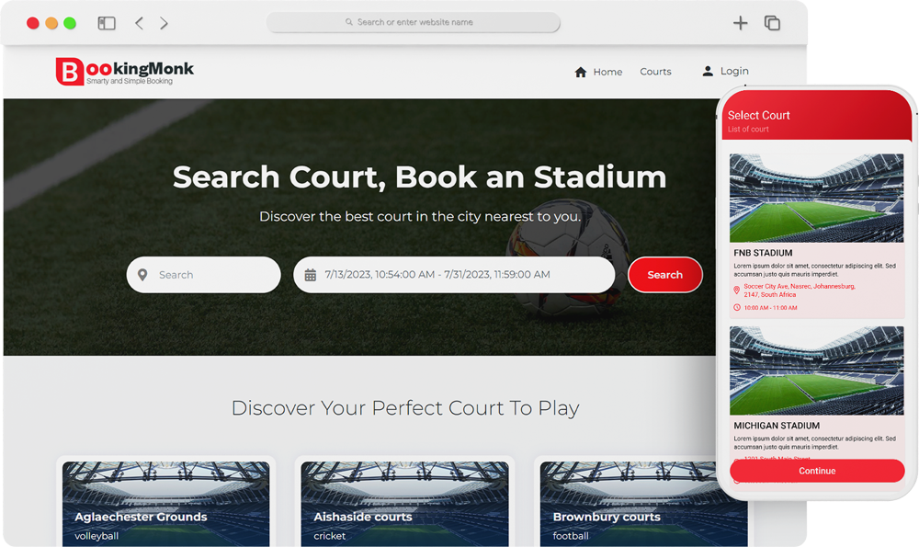Click the user profile Login icon

[x=708, y=71]
